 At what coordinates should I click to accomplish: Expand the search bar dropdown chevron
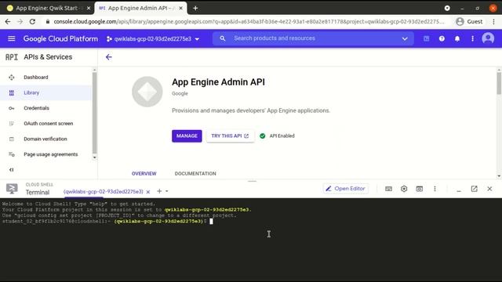click(x=405, y=38)
